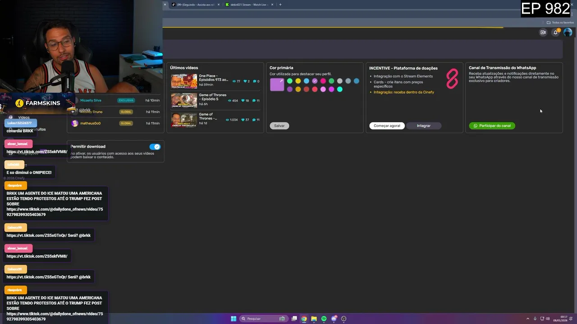The width and height of the screenshot is (577, 324).
Task: Select the yellow swatch in top row
Action: pos(298,81)
